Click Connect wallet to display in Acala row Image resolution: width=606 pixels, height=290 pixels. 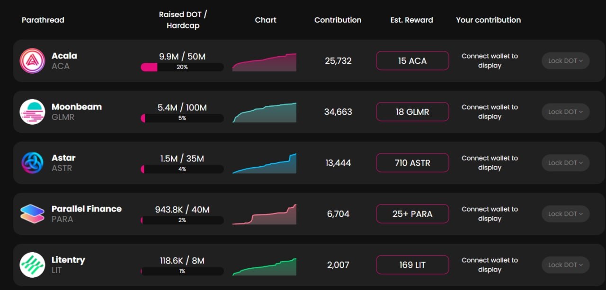pyautogui.click(x=490, y=61)
